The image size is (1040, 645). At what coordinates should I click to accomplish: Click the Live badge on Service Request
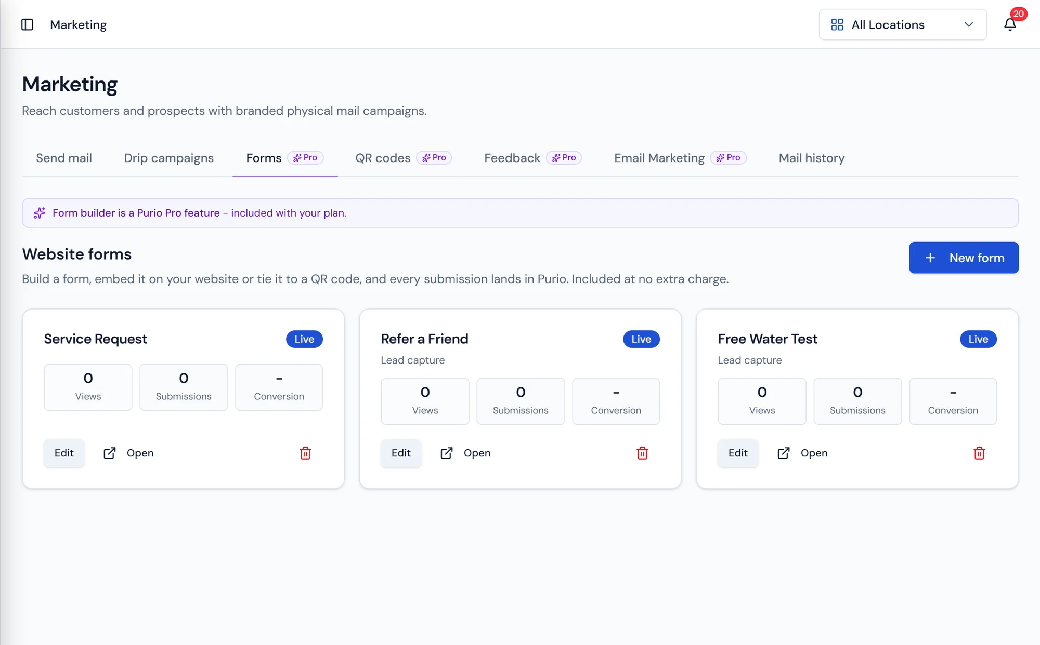coord(304,339)
